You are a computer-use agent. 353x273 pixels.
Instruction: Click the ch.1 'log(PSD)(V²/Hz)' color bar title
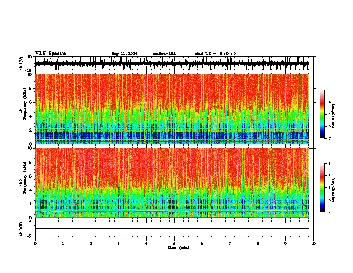334,116
